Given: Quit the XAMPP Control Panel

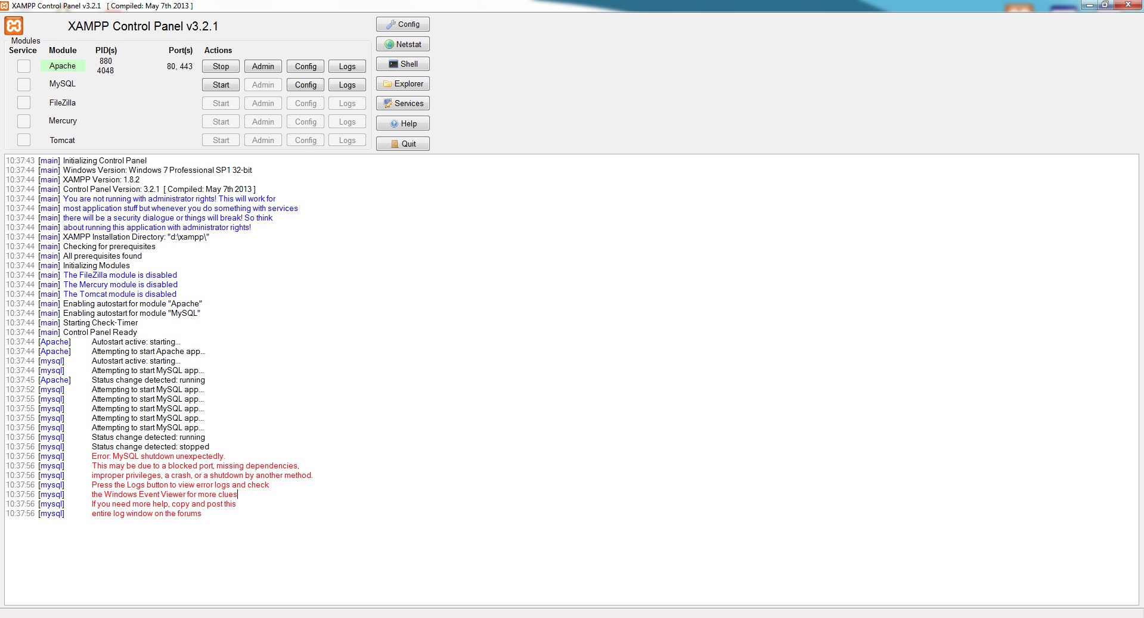Looking at the screenshot, I should [x=402, y=144].
